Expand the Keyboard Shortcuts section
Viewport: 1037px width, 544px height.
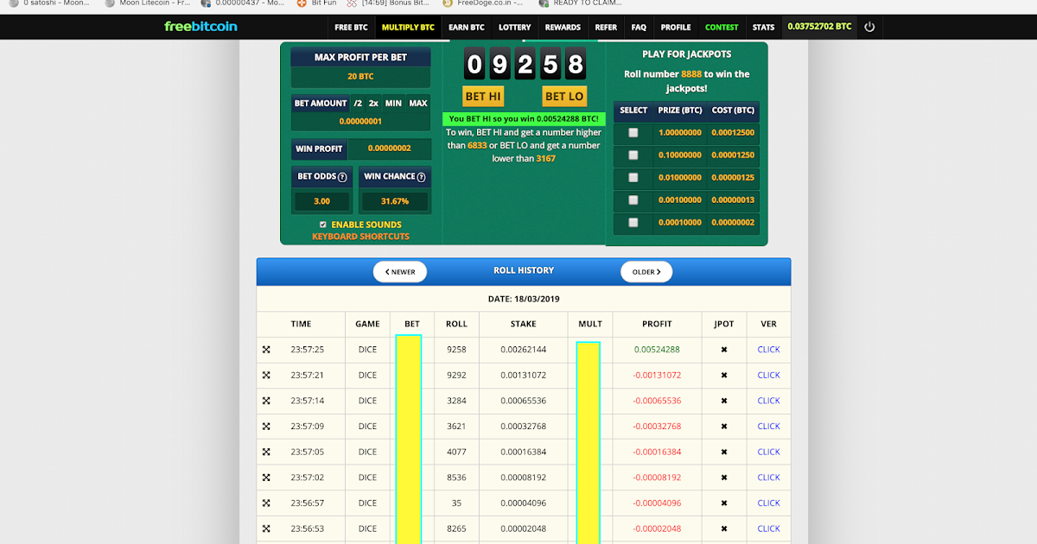[360, 237]
